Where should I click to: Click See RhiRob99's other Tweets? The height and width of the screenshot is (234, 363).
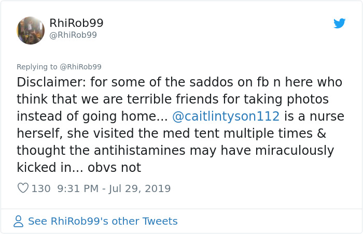coord(103,221)
